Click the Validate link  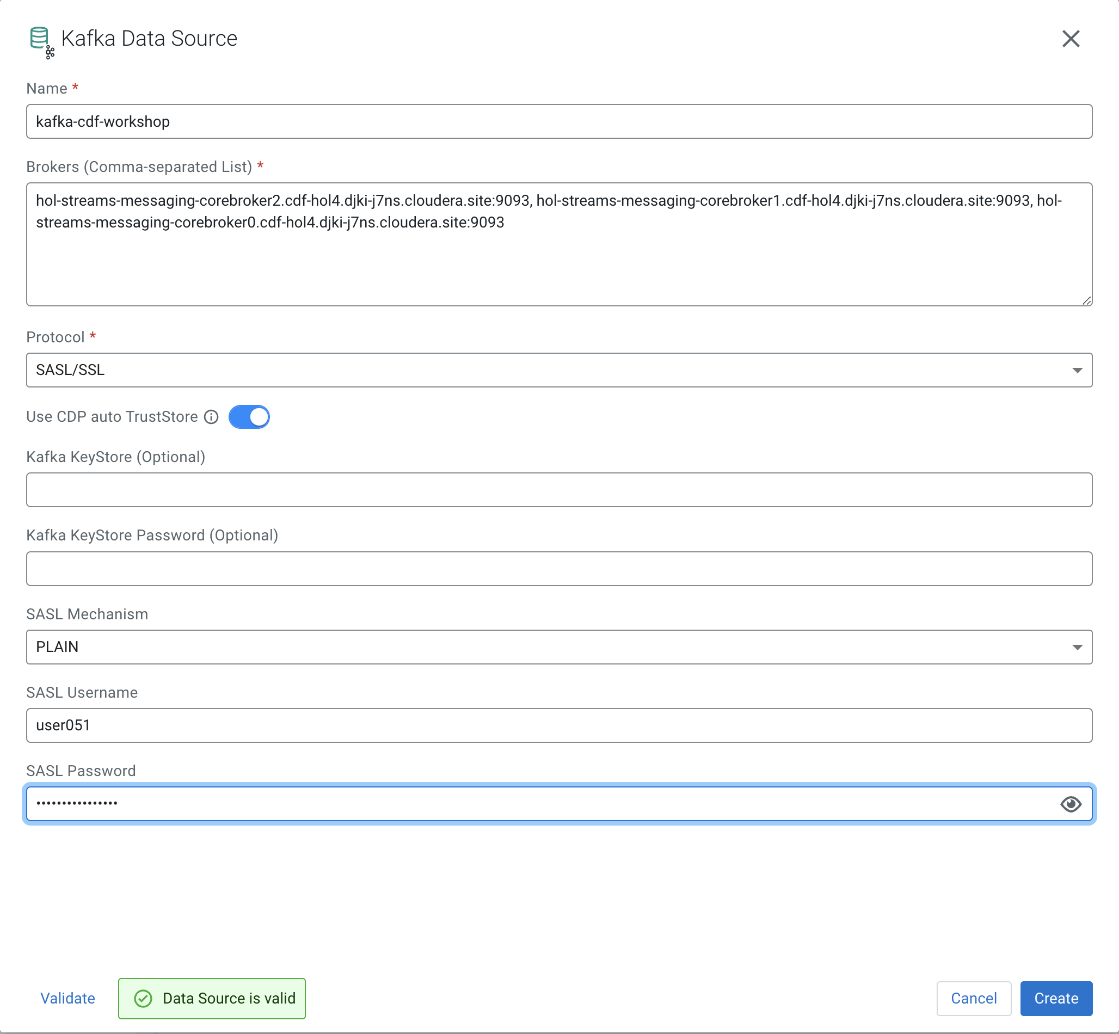pos(67,998)
